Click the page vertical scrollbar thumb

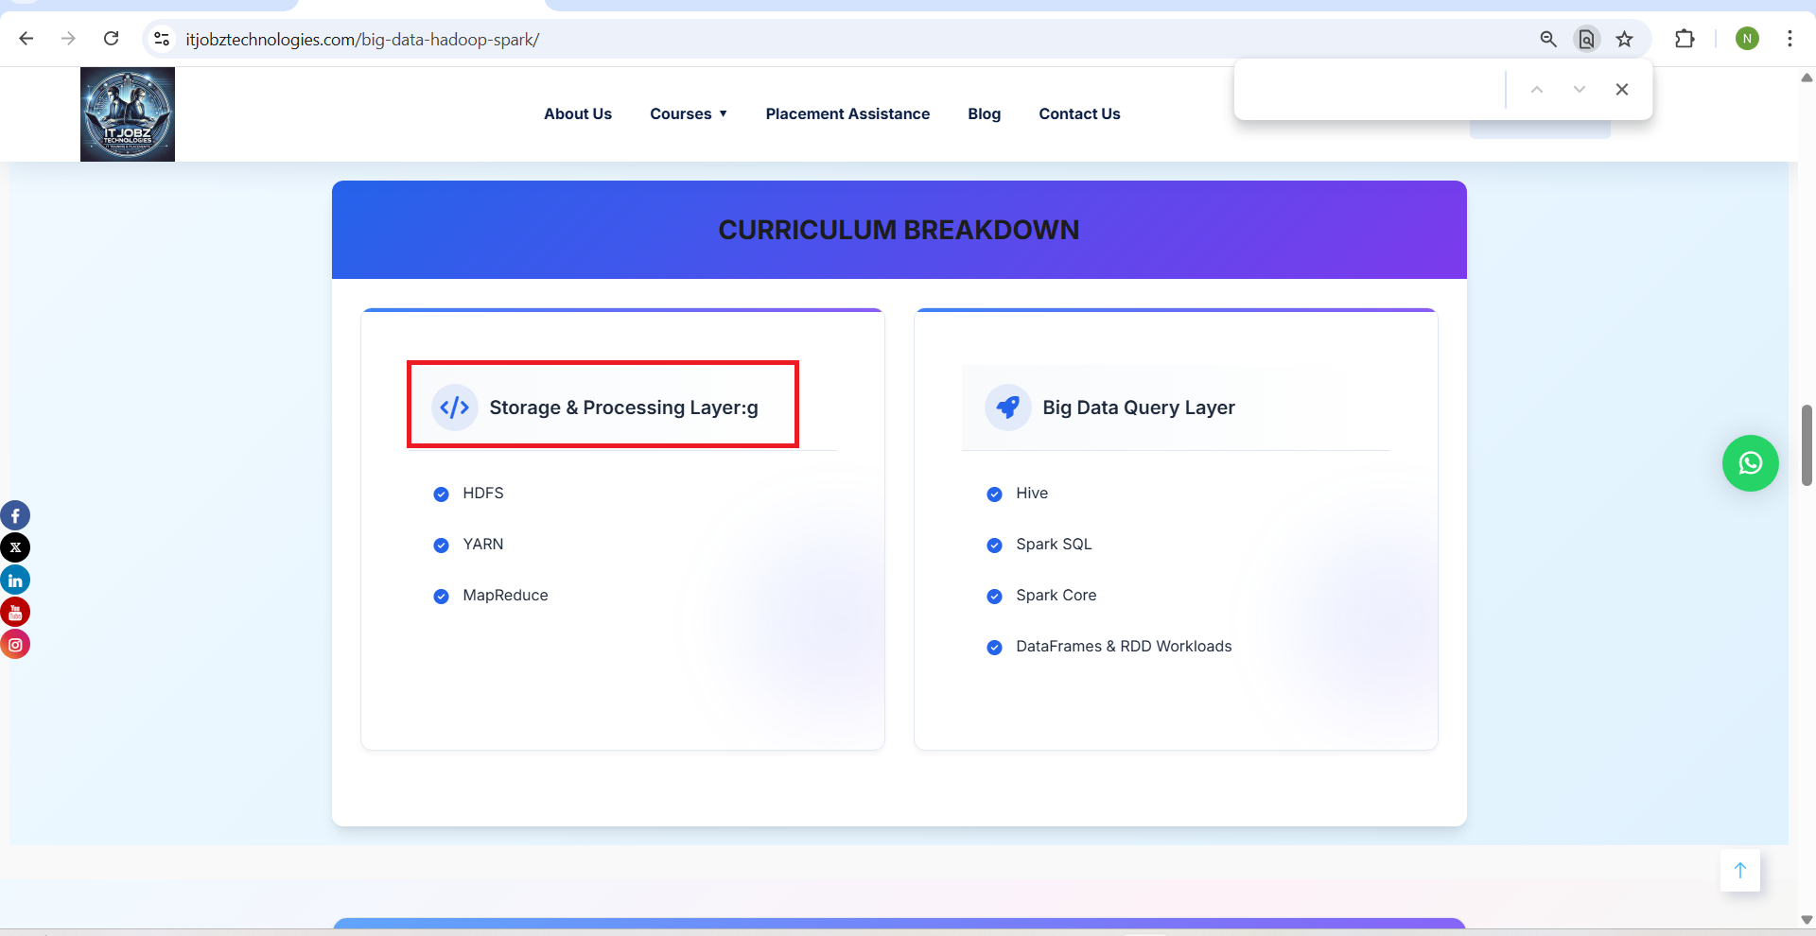(1806, 444)
